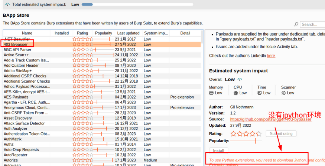Screen dimensions: 325x166
Task: Click the Install button
Action: coord(219,151)
